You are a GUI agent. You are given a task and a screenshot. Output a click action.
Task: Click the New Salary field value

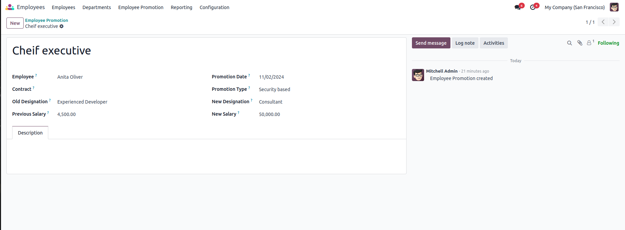[269, 114]
